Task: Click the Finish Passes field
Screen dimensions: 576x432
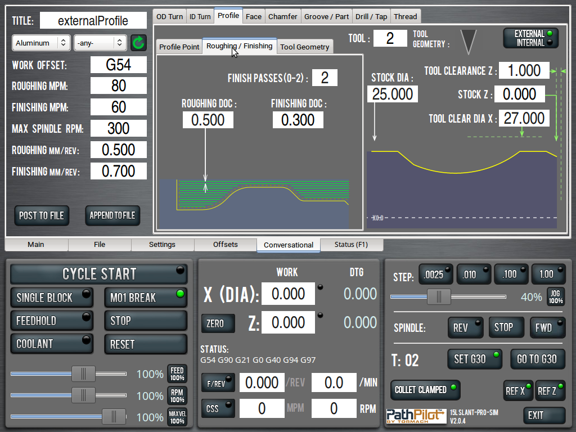Action: [325, 78]
